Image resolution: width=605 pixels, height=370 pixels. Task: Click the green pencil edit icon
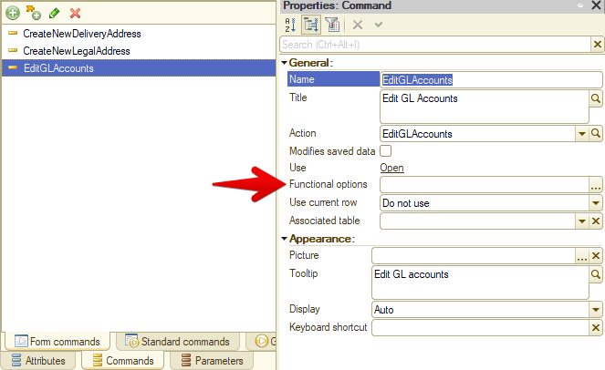(55, 13)
